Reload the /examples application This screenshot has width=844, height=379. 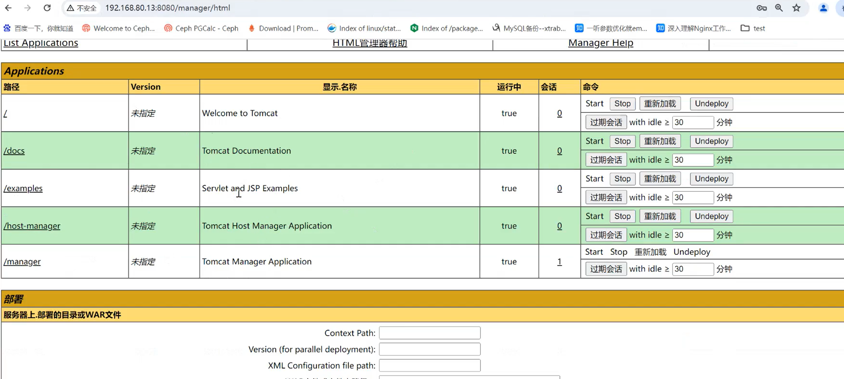click(x=660, y=179)
